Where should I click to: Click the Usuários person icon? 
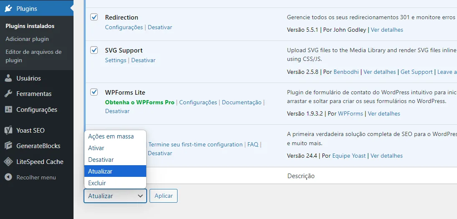click(8, 78)
